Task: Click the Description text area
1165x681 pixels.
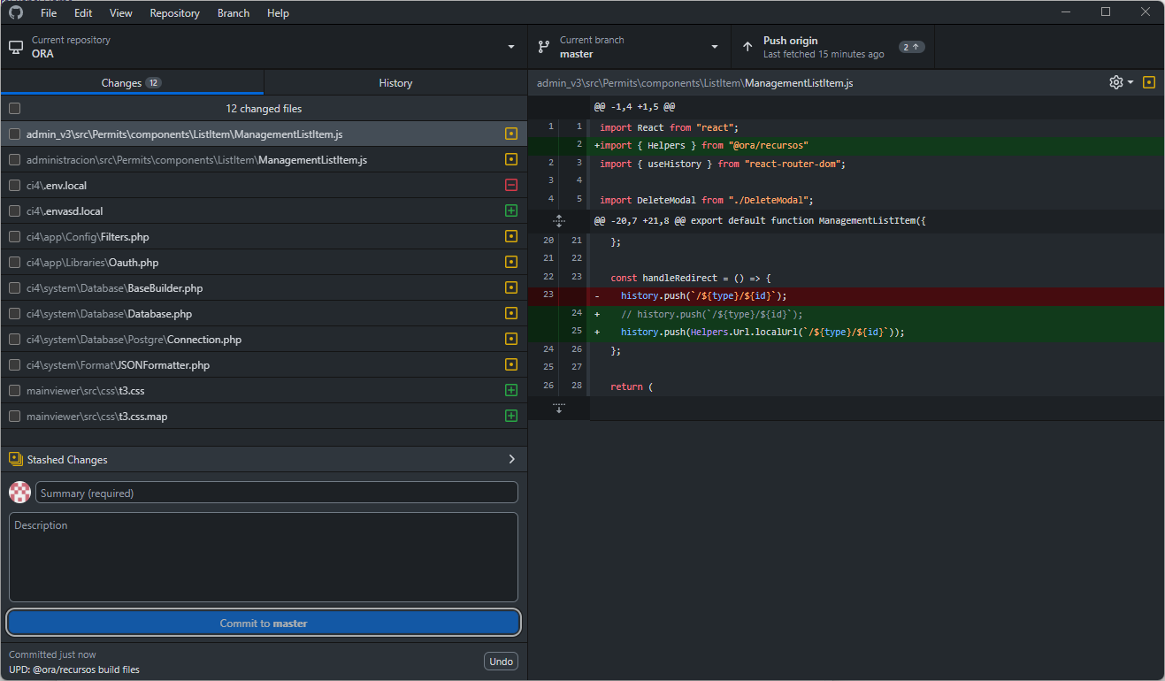Action: click(x=264, y=557)
